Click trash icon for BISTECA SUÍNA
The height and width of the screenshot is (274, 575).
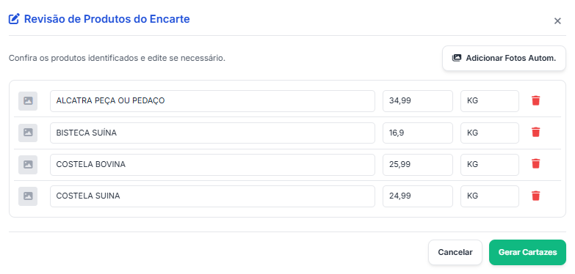coord(536,133)
